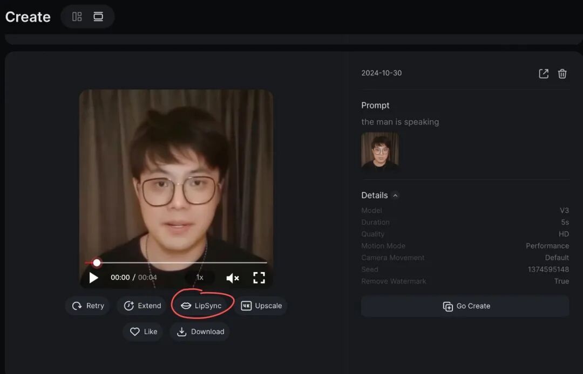Delete this creation with trash icon
583x374 pixels.
coord(562,73)
